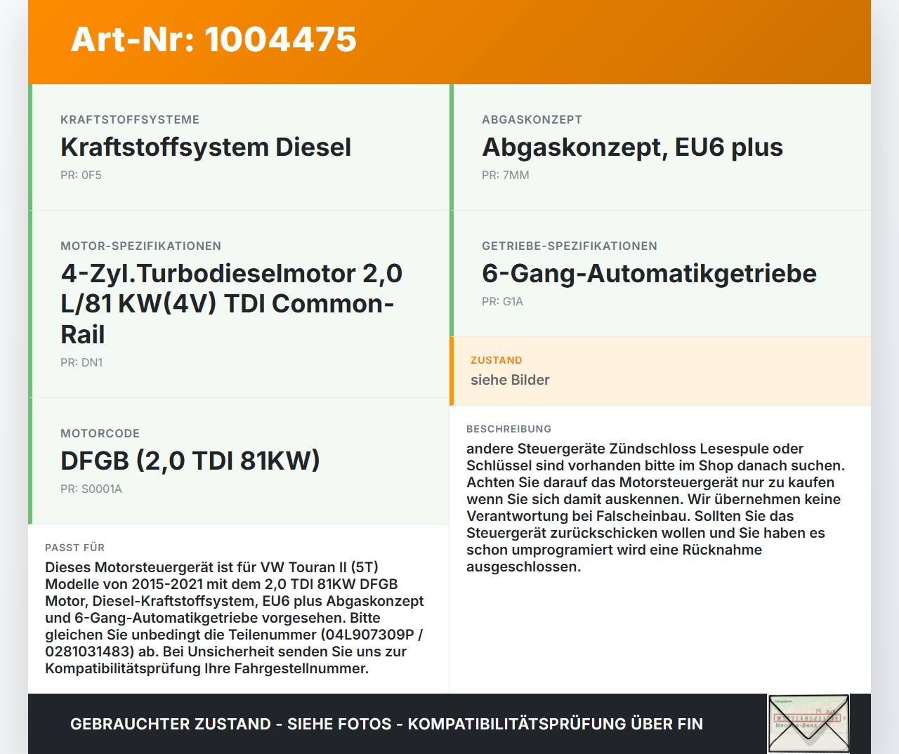Click the BESCHREIBUNG label
Viewport: 899px width, 754px height.
508,429
